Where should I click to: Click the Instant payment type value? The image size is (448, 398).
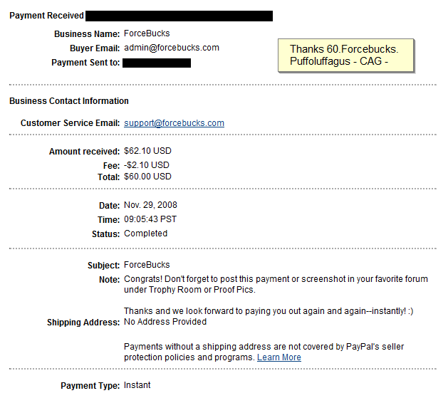[x=137, y=385]
